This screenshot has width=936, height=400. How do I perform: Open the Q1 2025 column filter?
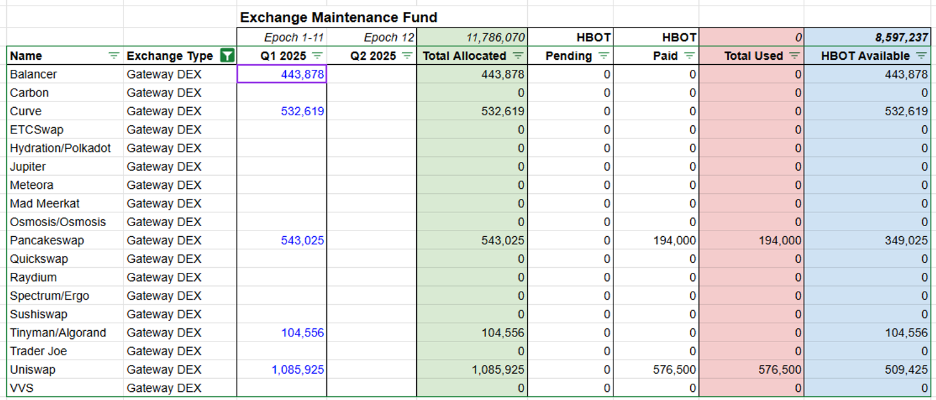click(317, 55)
